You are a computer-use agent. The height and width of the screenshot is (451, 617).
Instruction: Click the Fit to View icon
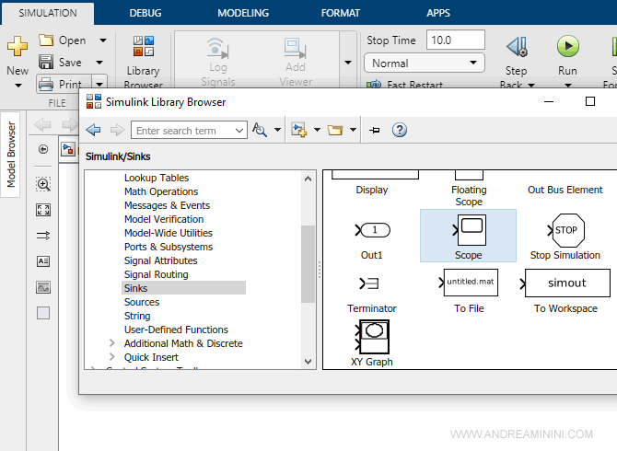coord(43,210)
